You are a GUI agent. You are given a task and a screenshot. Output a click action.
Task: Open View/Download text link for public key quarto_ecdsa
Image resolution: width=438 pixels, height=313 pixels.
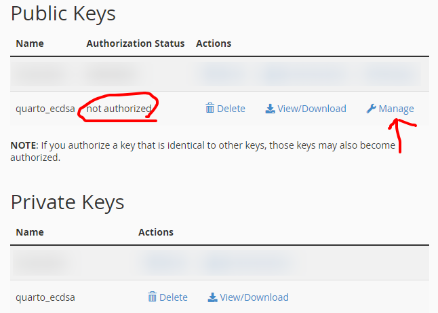pos(312,109)
